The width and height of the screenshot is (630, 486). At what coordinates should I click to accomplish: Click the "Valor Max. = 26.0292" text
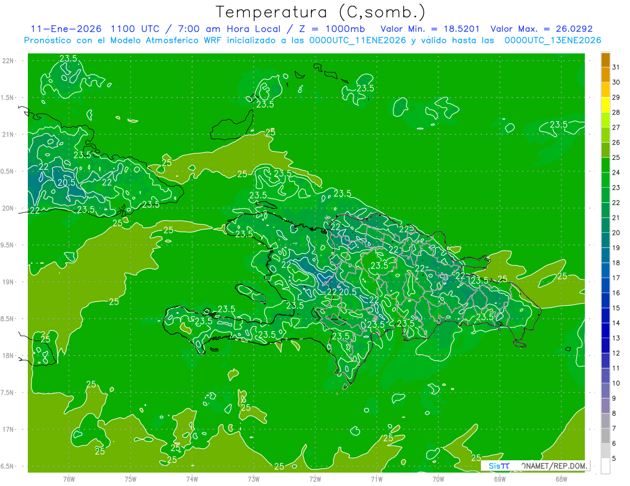coord(541,29)
